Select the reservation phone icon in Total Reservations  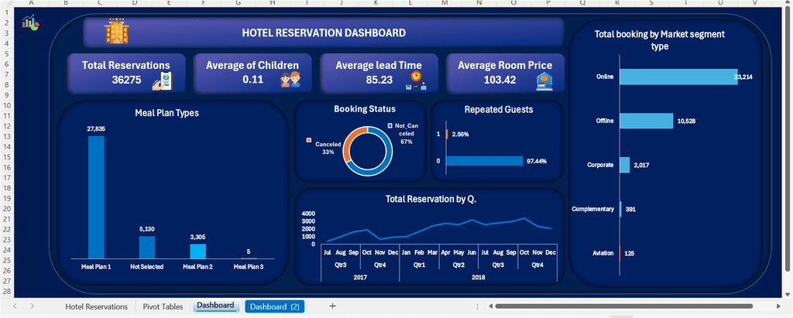point(163,81)
